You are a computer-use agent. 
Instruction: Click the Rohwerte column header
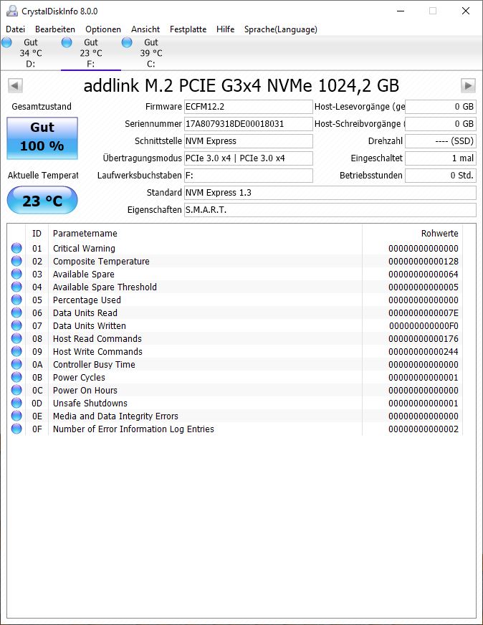413,233
